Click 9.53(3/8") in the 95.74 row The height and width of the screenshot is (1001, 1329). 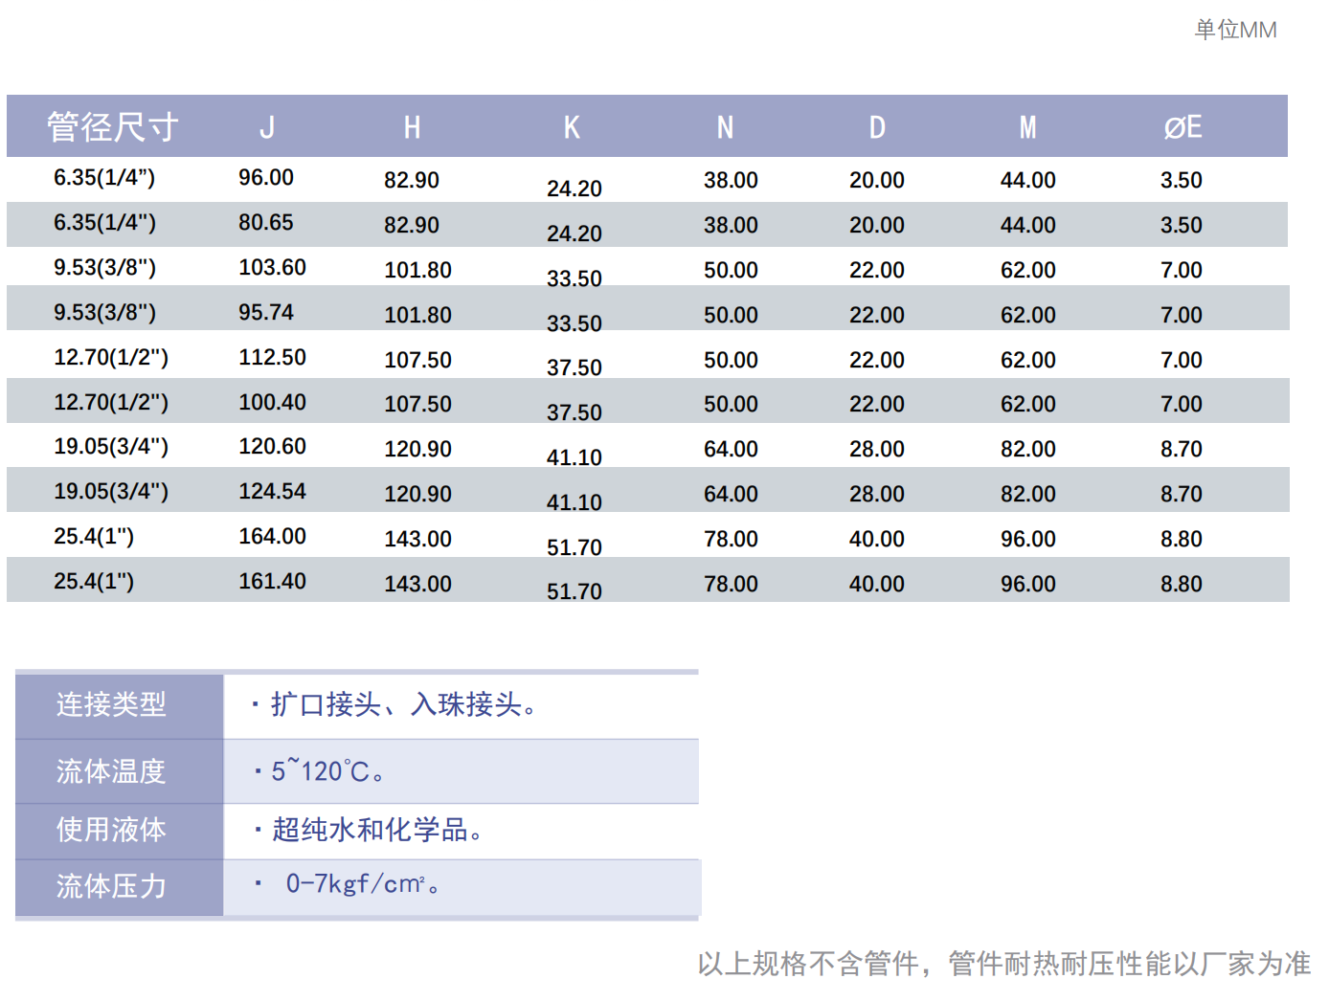click(104, 312)
